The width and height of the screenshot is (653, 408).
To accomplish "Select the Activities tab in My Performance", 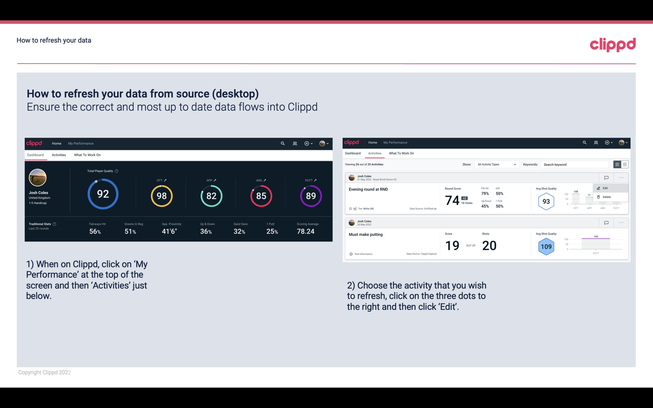I will 58,155.
